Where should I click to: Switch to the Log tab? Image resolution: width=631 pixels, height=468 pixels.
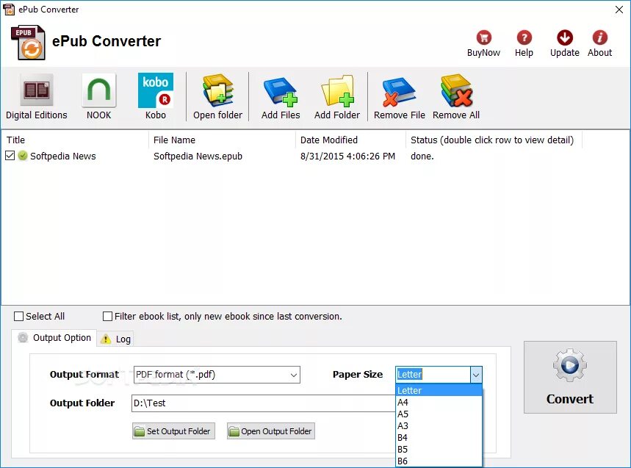[x=115, y=339]
